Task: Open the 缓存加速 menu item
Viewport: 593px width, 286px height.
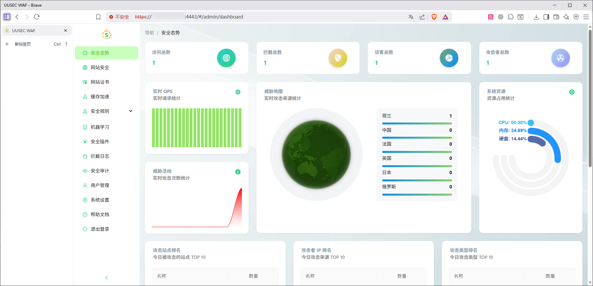Action: (106, 97)
